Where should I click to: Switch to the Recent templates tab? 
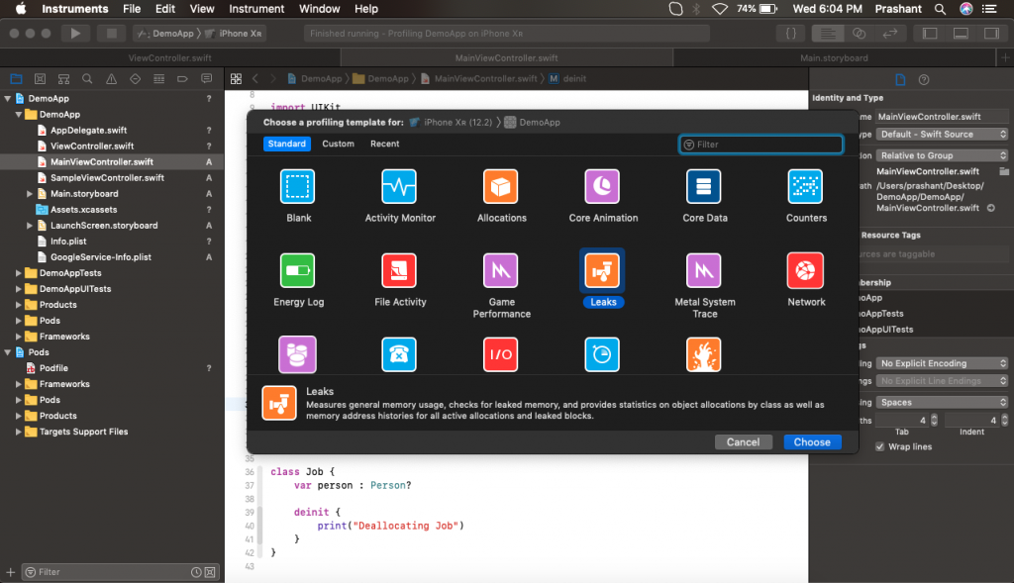(385, 144)
